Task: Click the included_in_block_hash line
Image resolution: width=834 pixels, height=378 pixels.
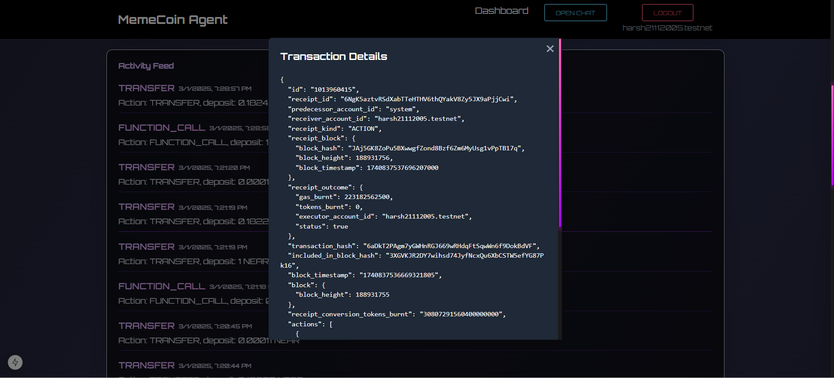Action: 412,260
